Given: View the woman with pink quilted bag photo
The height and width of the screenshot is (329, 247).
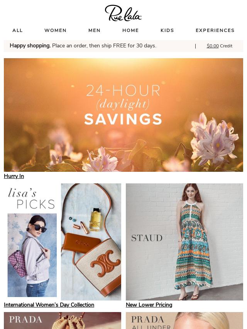Looking at the screenshot, I should click(x=32, y=255).
